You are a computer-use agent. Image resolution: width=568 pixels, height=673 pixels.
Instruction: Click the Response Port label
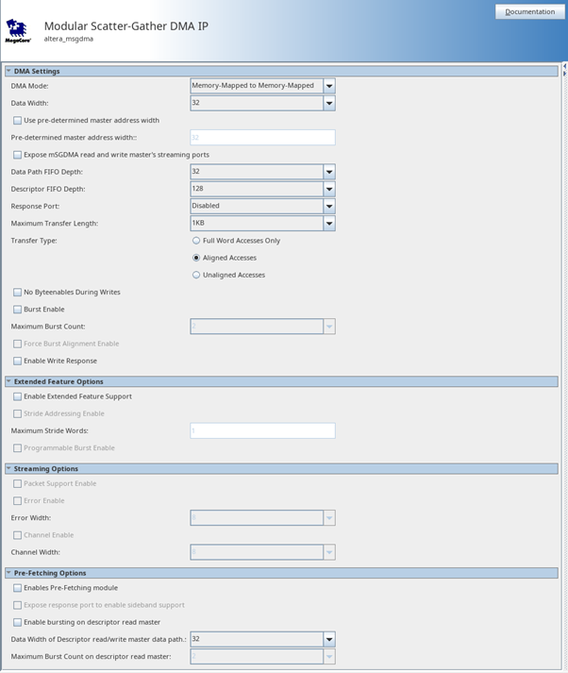point(35,206)
